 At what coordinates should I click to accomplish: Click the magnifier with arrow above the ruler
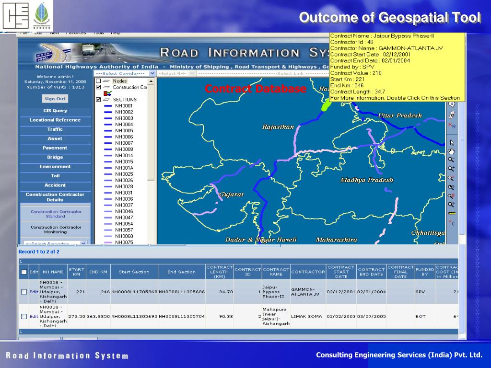[452, 205]
